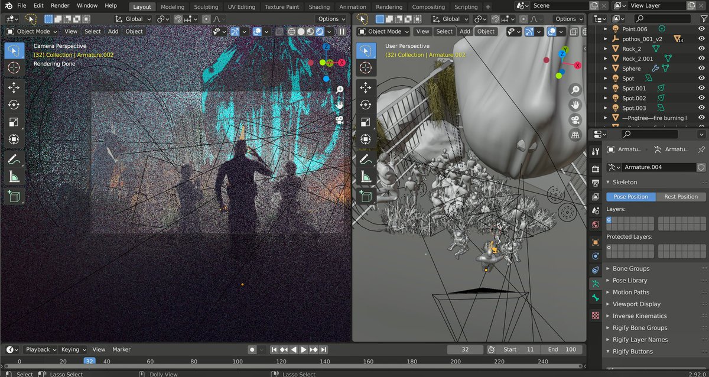The height and width of the screenshot is (377, 709).
Task: Open the Keying dropdown in timeline
Action: pos(73,350)
